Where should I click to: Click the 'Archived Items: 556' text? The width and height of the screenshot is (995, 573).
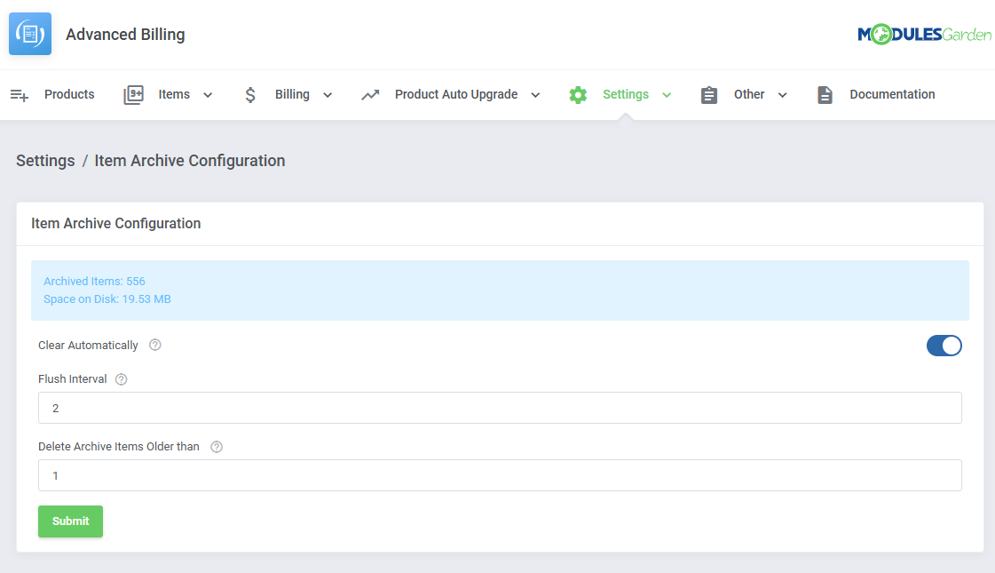coord(94,281)
